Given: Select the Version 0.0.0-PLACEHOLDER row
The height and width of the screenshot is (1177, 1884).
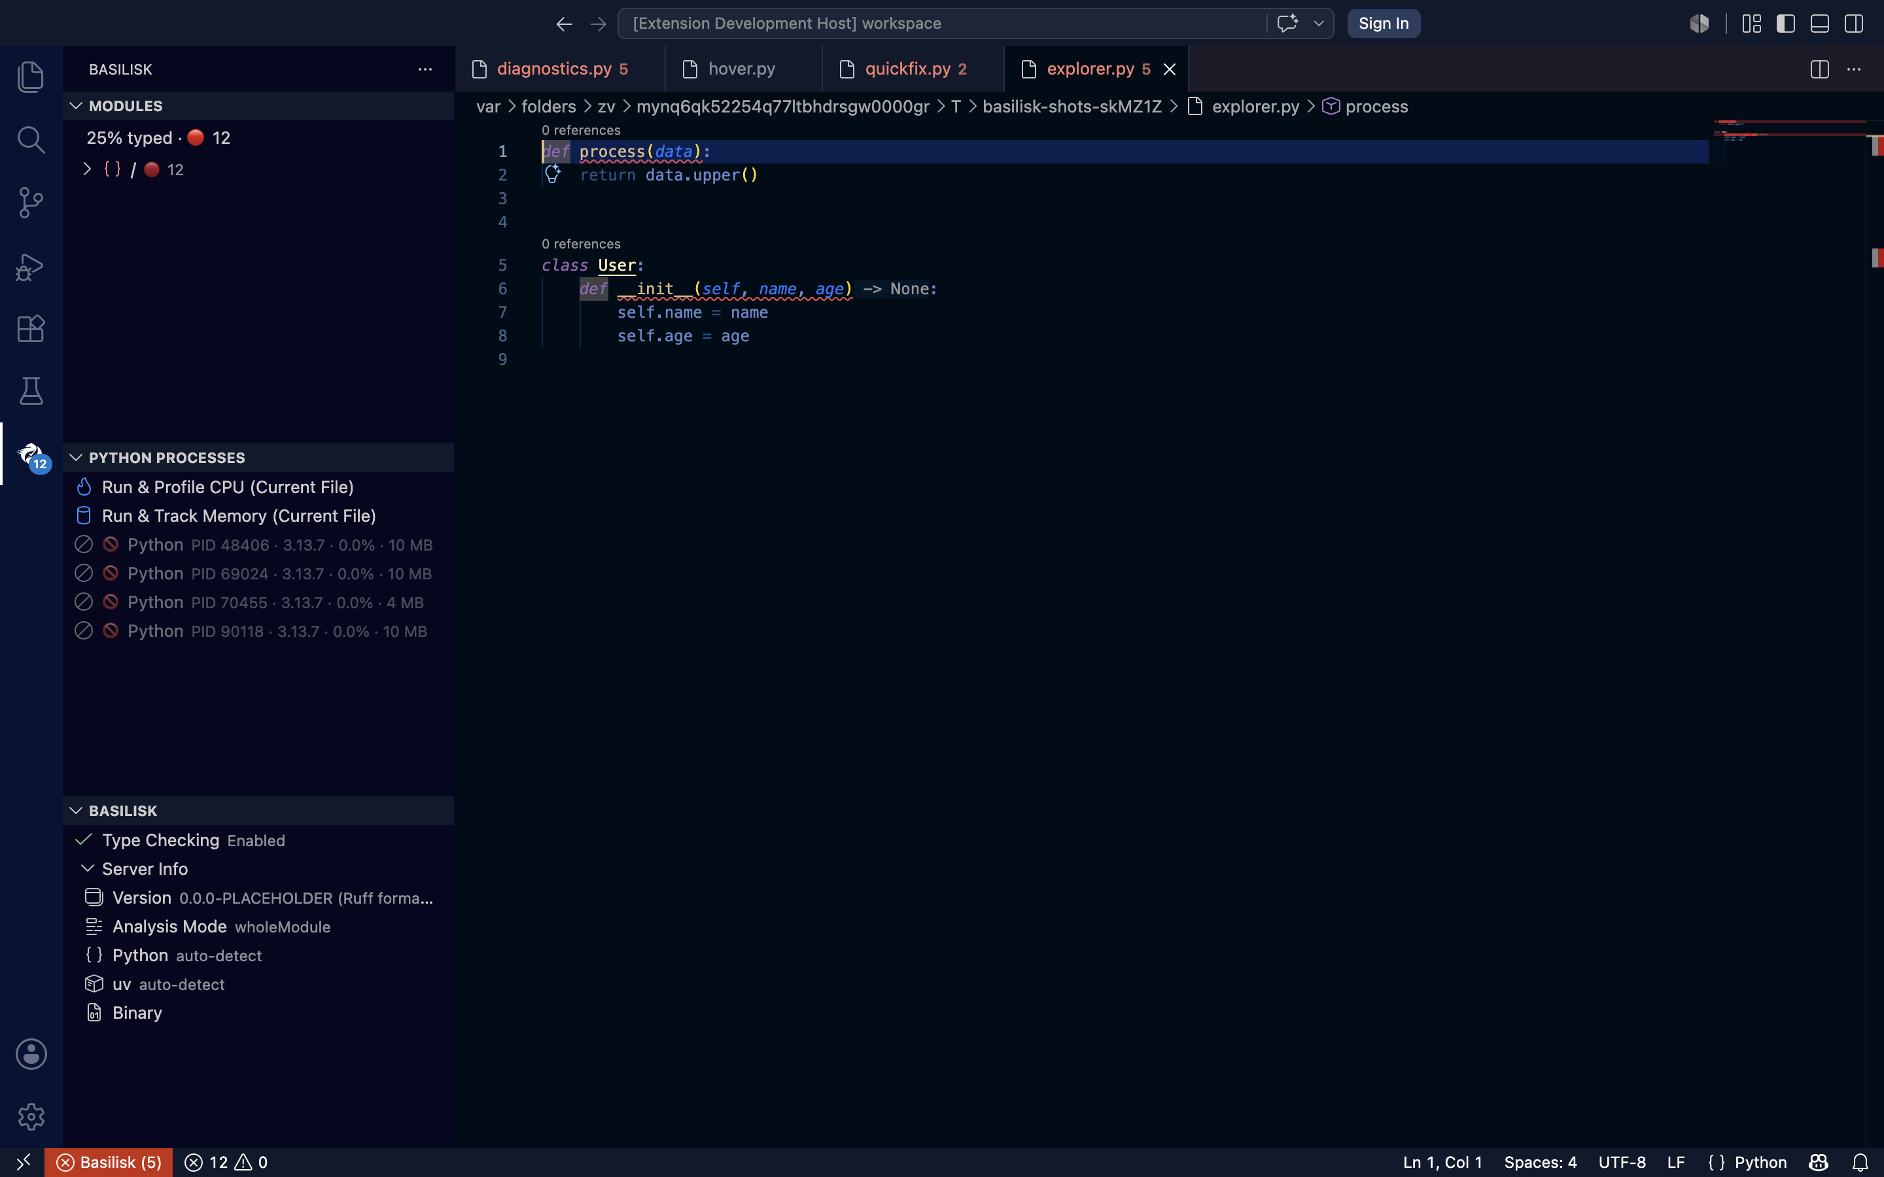Looking at the screenshot, I should (x=258, y=898).
